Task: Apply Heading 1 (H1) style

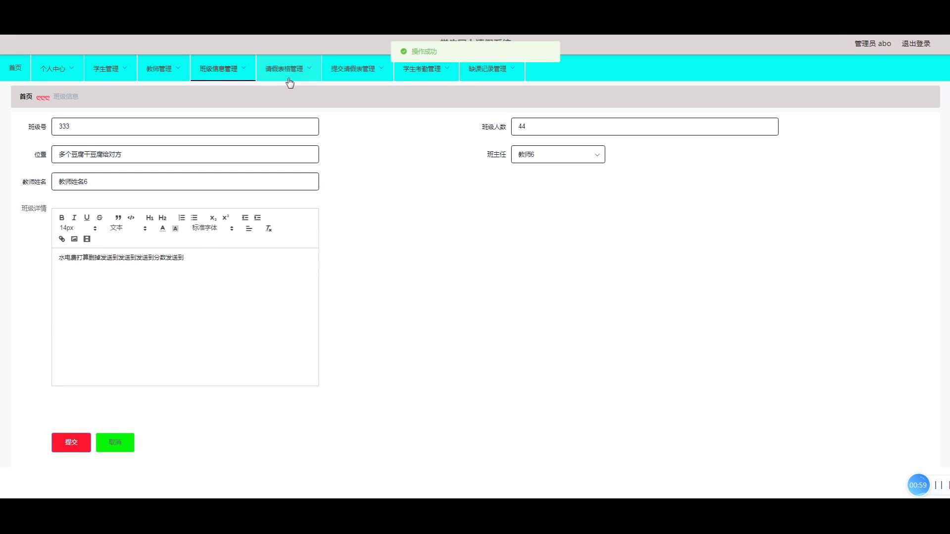Action: [x=149, y=218]
